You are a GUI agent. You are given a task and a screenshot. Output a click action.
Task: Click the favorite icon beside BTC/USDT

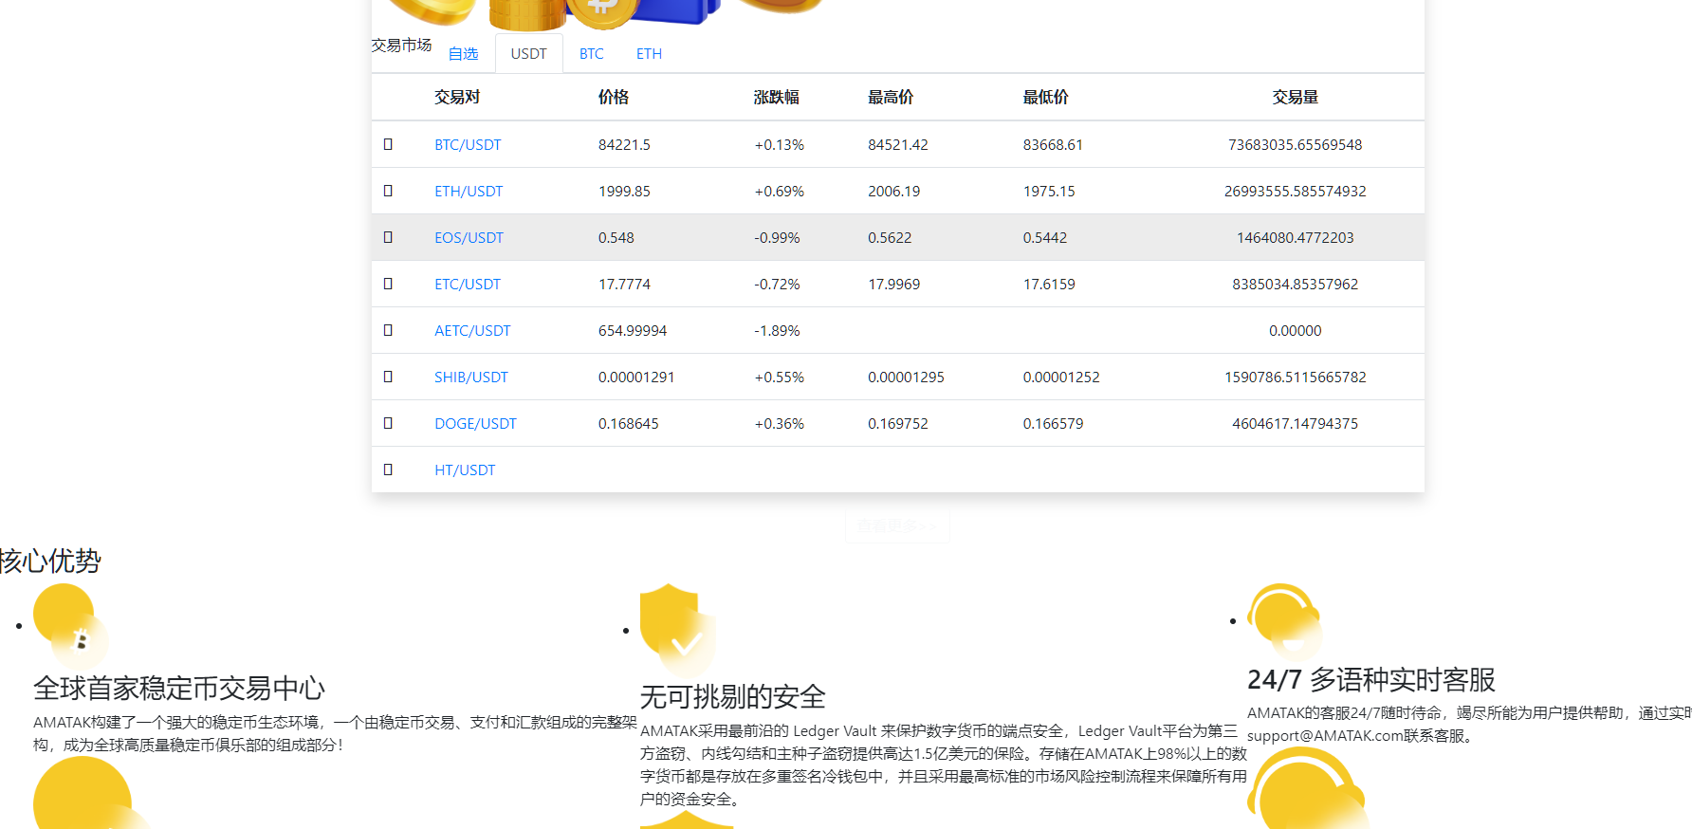pos(388,144)
